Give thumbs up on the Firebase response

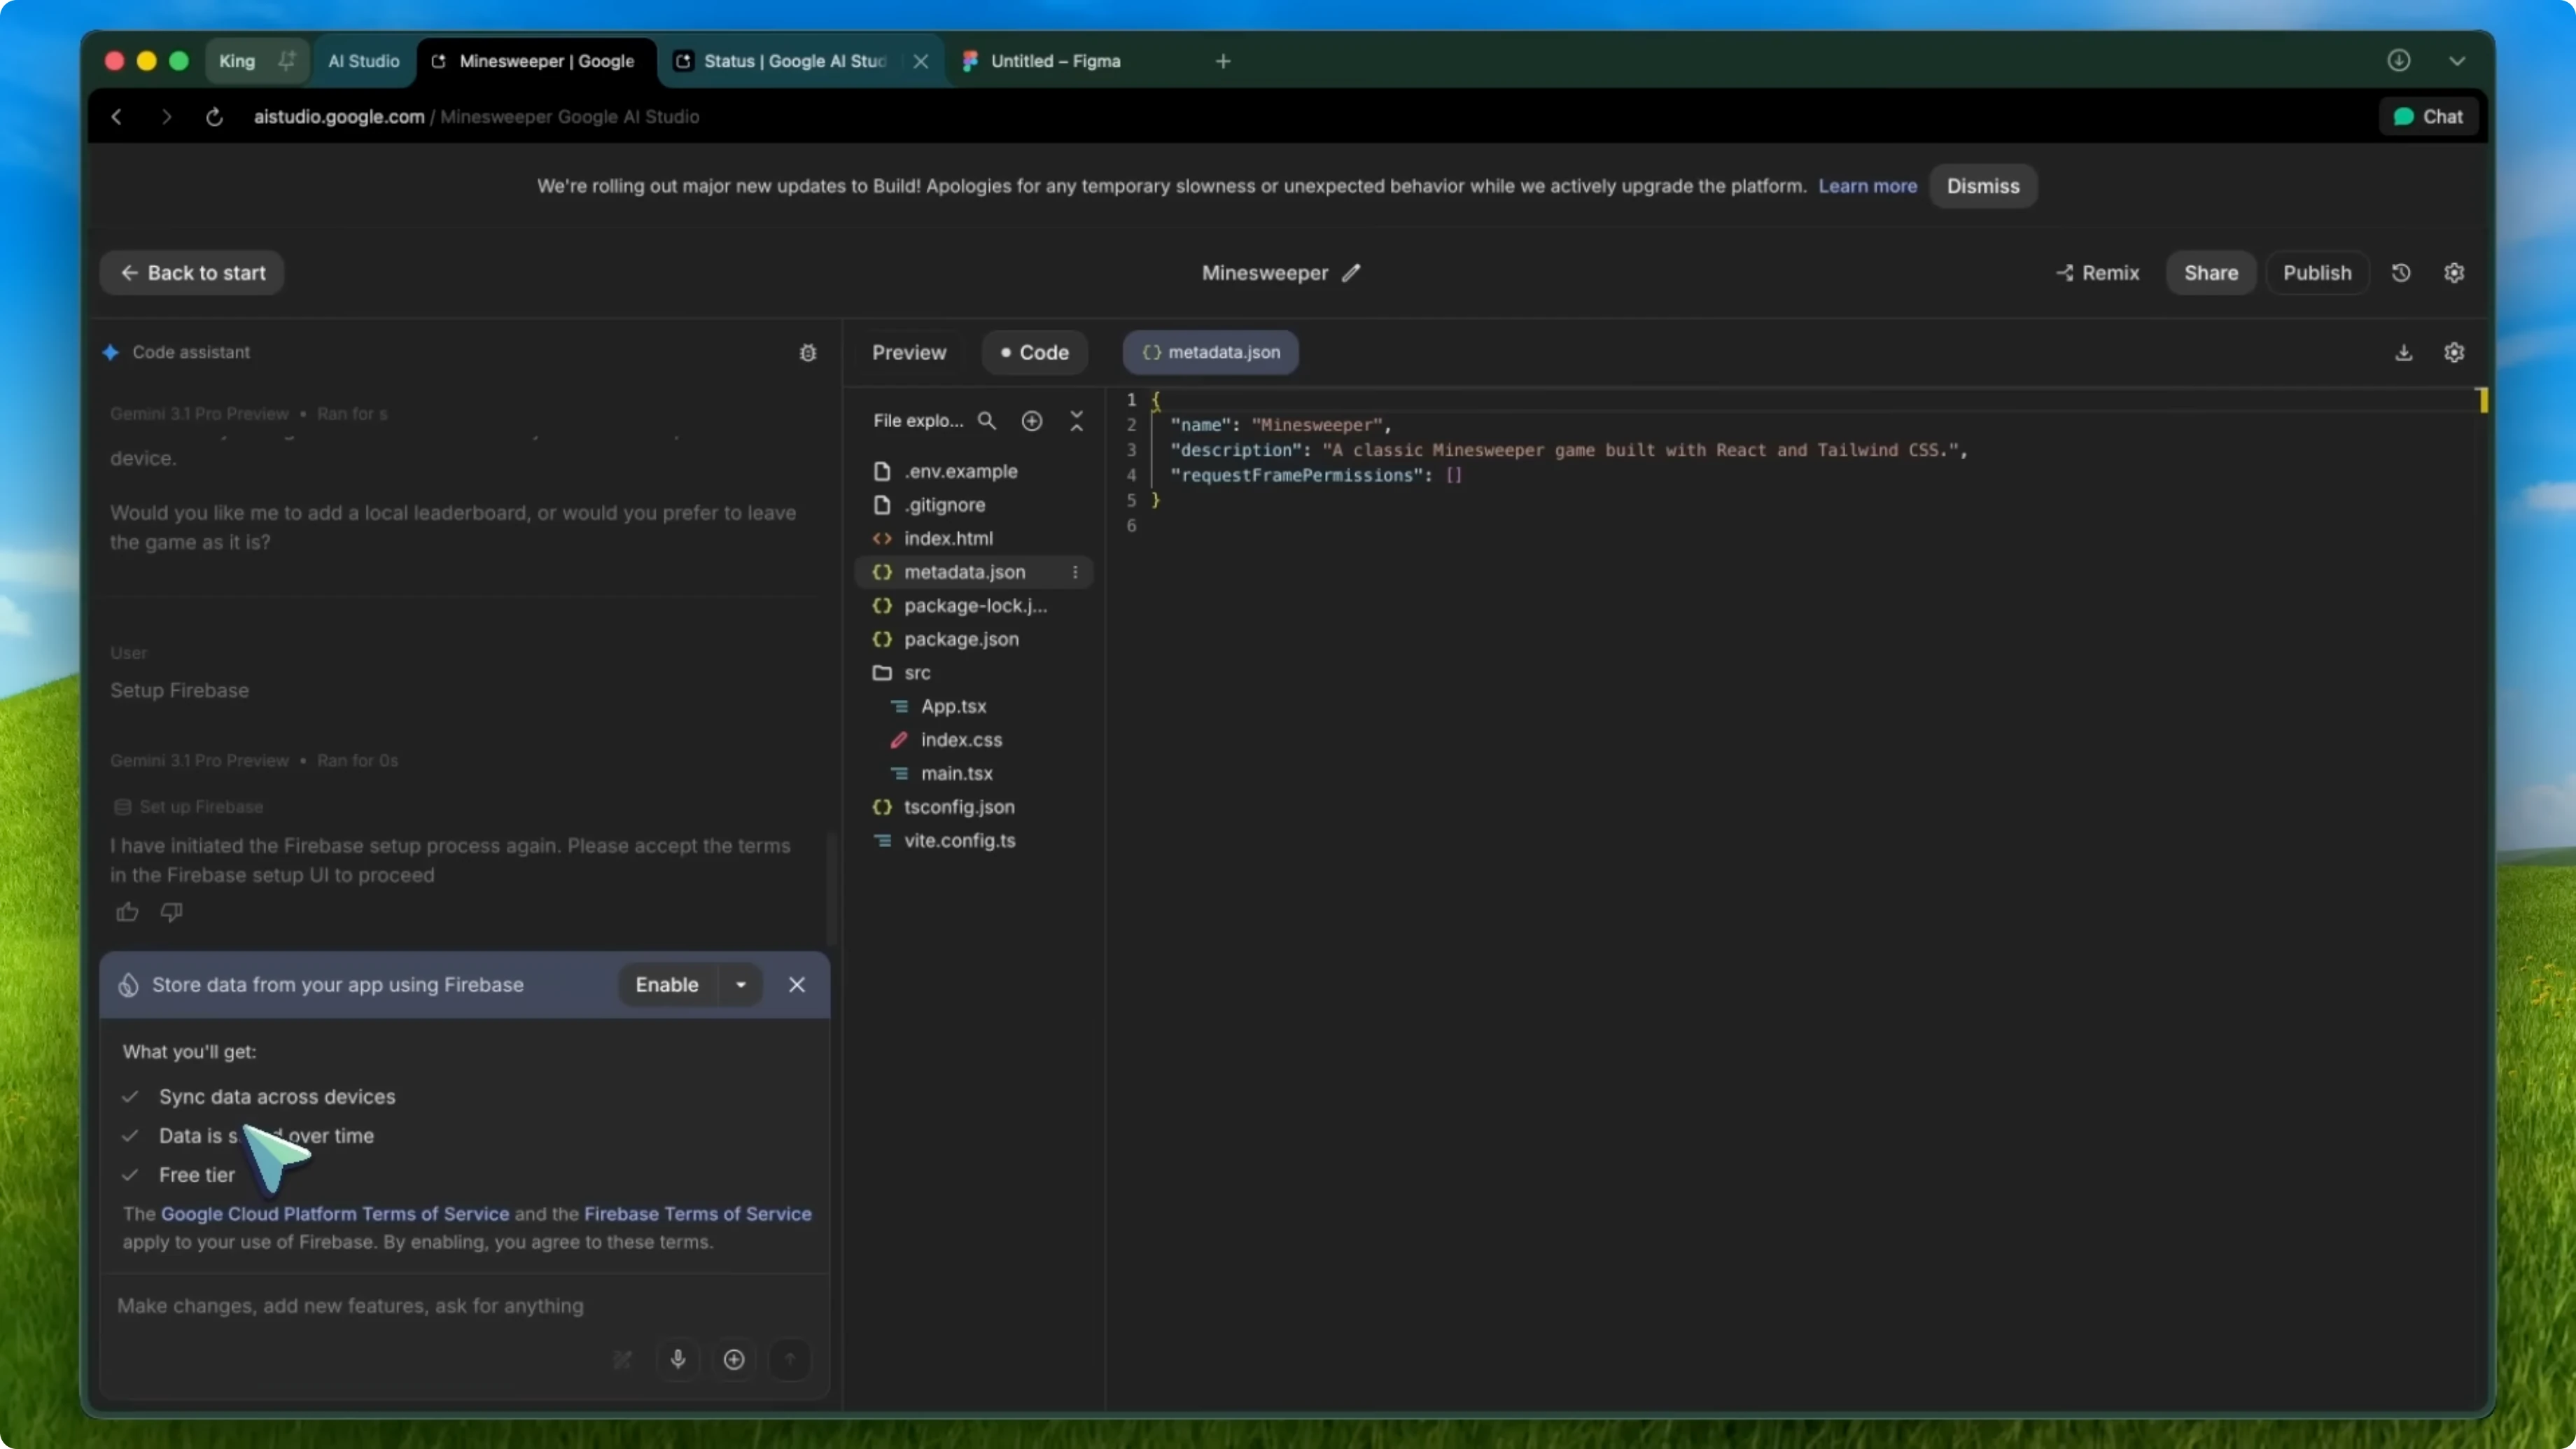(x=126, y=912)
